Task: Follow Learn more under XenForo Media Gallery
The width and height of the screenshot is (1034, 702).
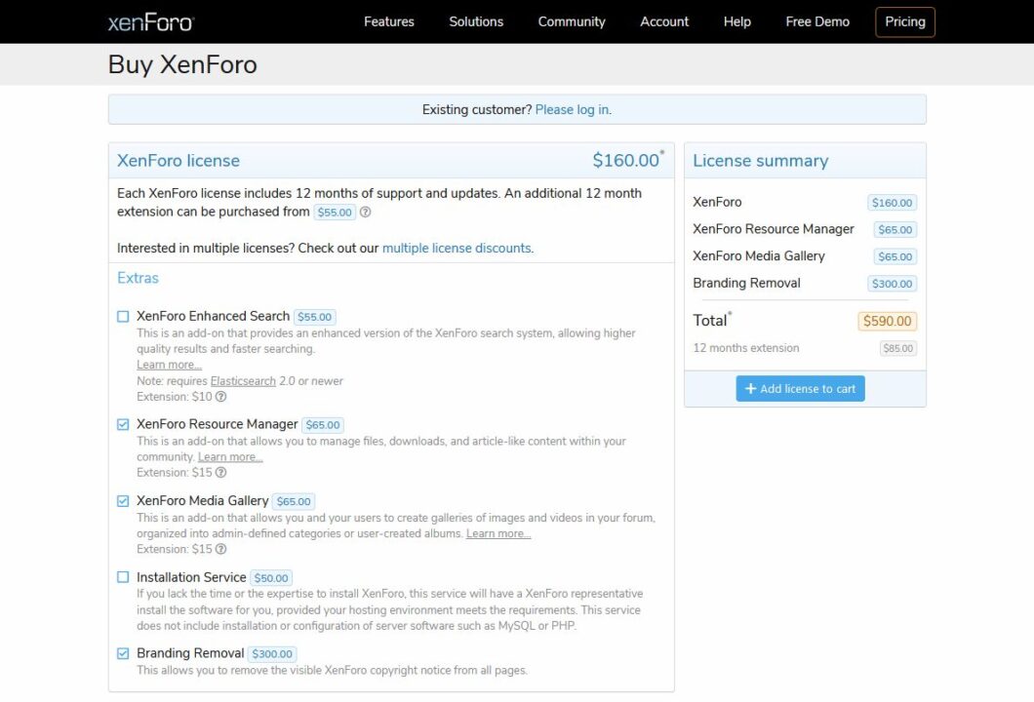Action: (498, 533)
